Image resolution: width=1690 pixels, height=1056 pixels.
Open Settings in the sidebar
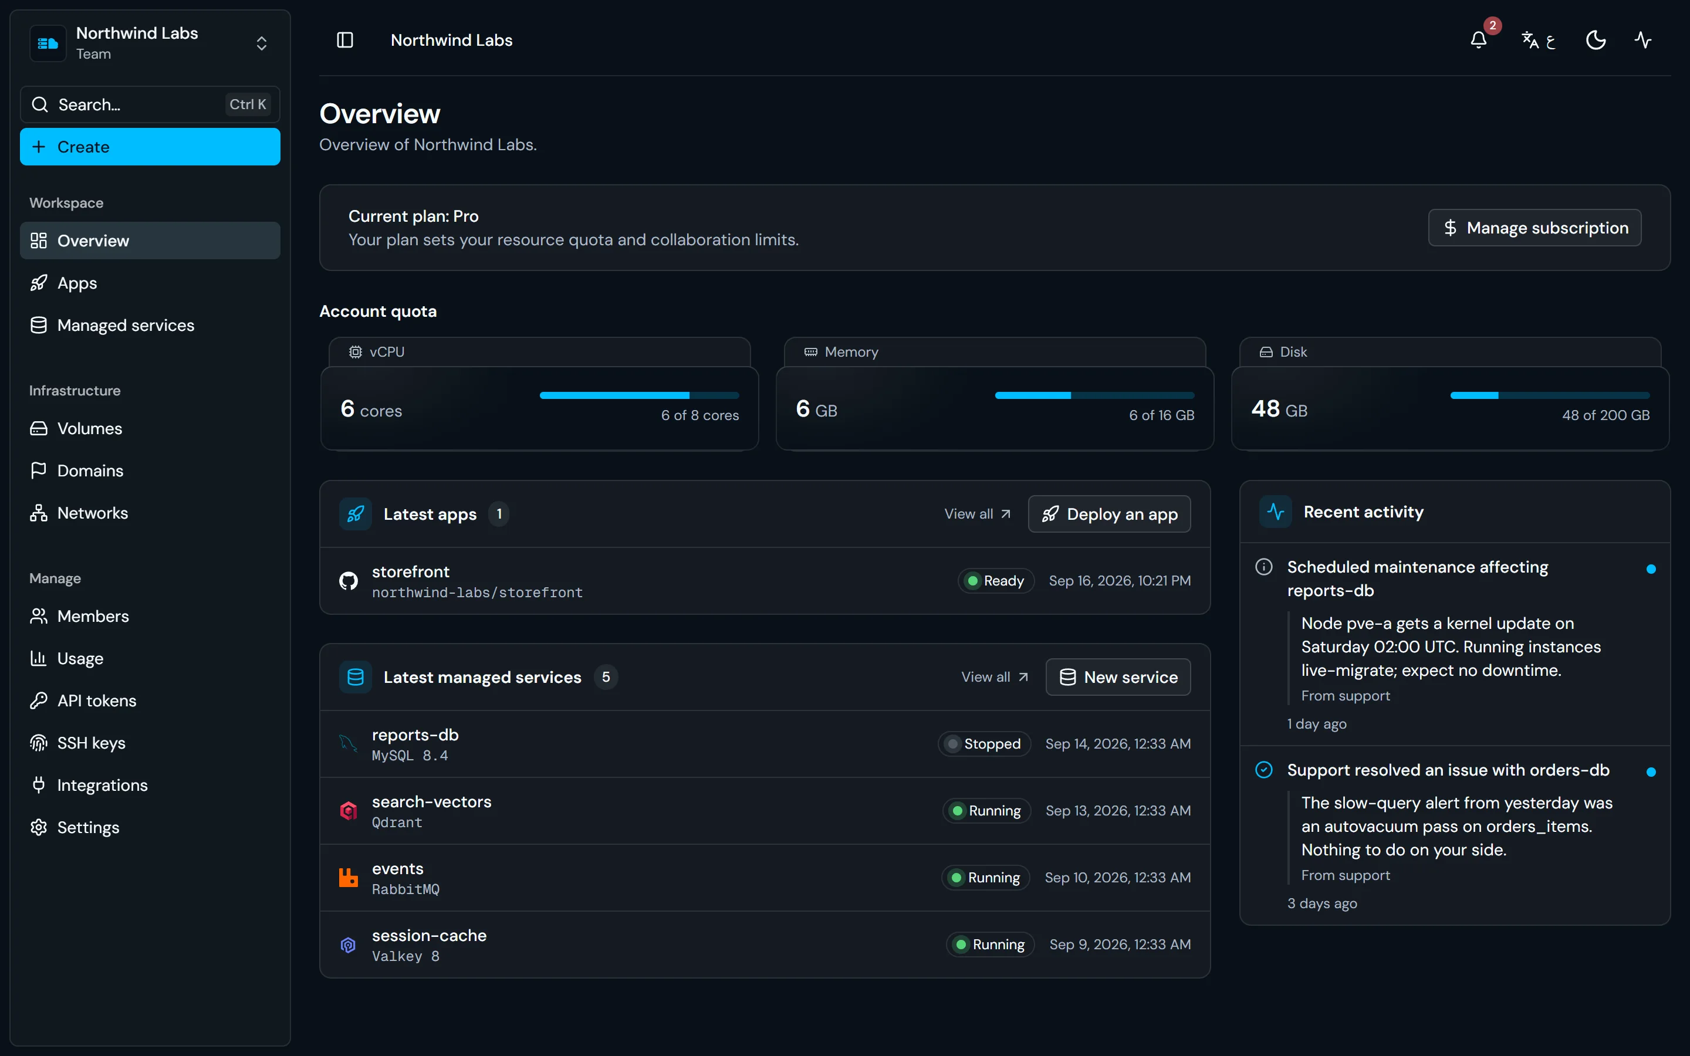coord(150,828)
